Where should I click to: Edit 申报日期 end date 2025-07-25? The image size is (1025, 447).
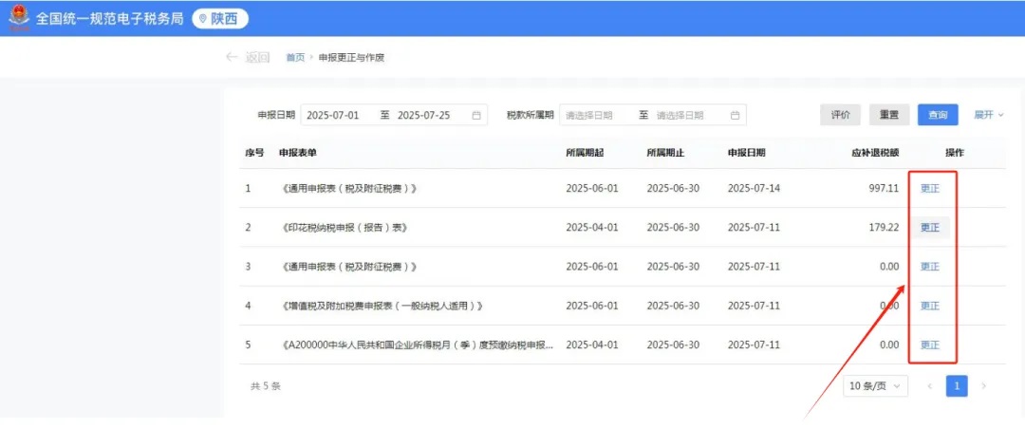click(x=423, y=115)
